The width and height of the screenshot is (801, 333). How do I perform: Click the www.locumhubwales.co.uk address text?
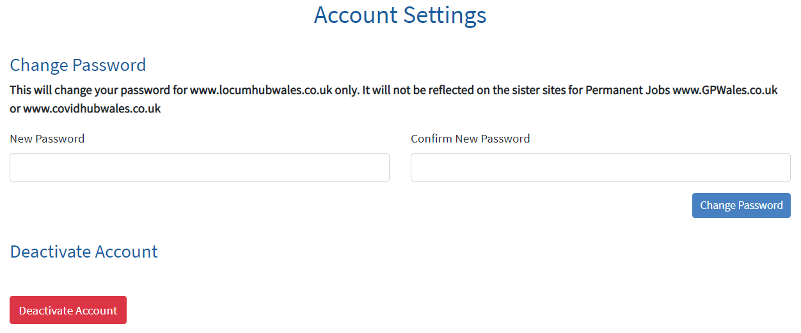tap(261, 90)
